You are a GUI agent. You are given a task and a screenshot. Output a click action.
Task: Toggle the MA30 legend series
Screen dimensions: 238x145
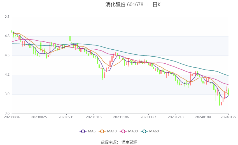[129, 131]
